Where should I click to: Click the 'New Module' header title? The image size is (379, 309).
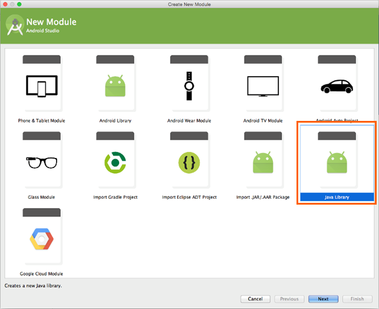point(51,22)
